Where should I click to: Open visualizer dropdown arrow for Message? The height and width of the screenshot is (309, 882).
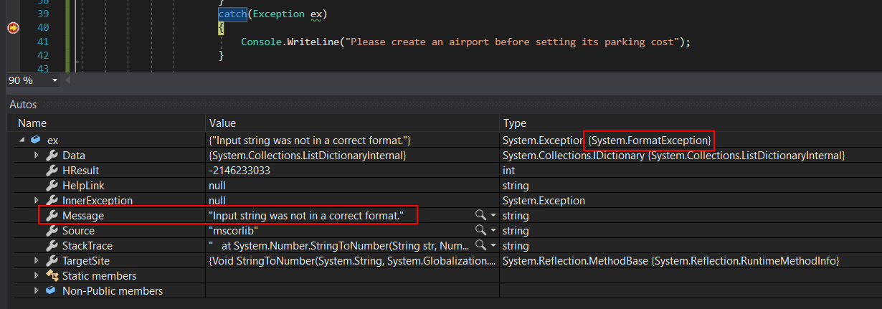(493, 216)
